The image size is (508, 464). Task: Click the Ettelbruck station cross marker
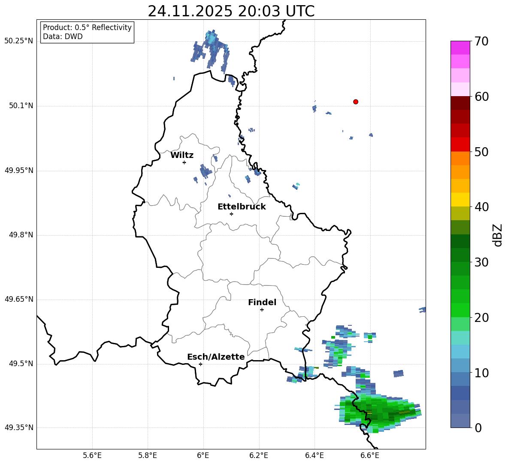[x=231, y=214]
